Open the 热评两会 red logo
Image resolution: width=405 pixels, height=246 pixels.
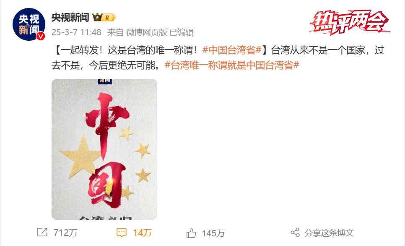click(x=350, y=23)
